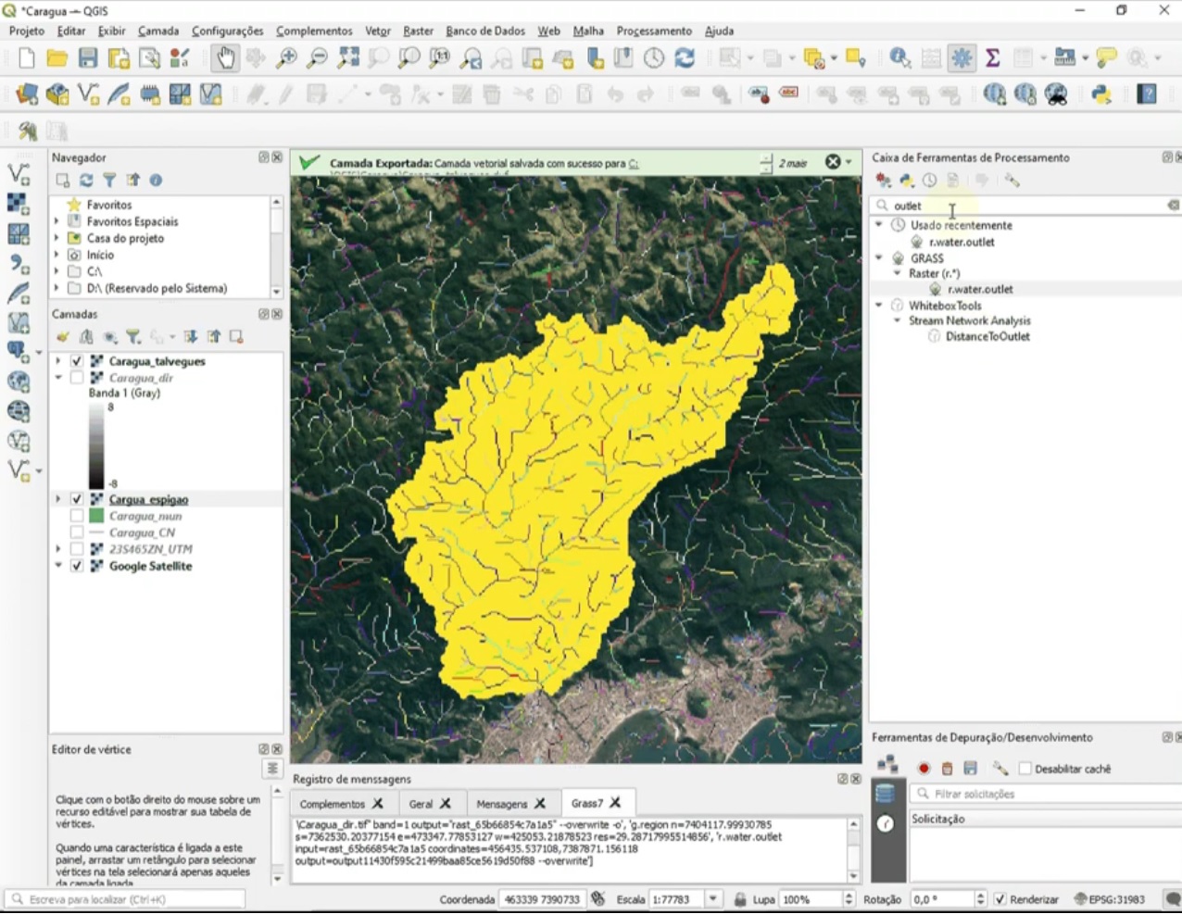Toggle the Renderizar checkbox
Viewport: 1182px width, 914px height.
1000,899
